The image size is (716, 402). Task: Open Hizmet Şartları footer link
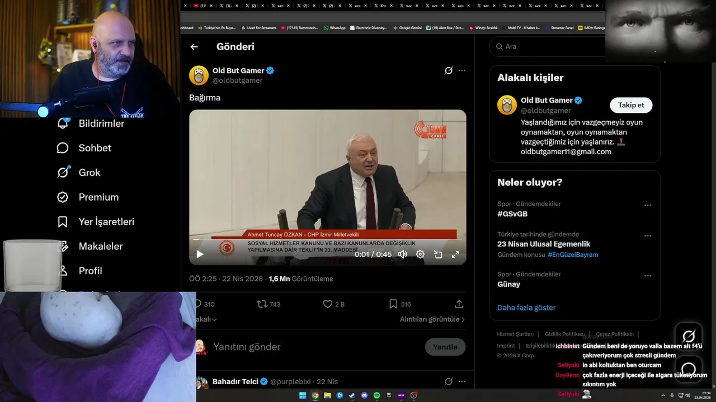[x=515, y=334]
